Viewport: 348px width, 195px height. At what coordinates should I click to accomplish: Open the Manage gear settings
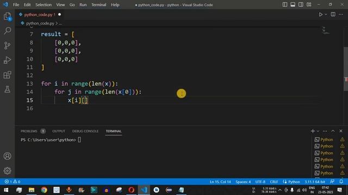pos(7,171)
